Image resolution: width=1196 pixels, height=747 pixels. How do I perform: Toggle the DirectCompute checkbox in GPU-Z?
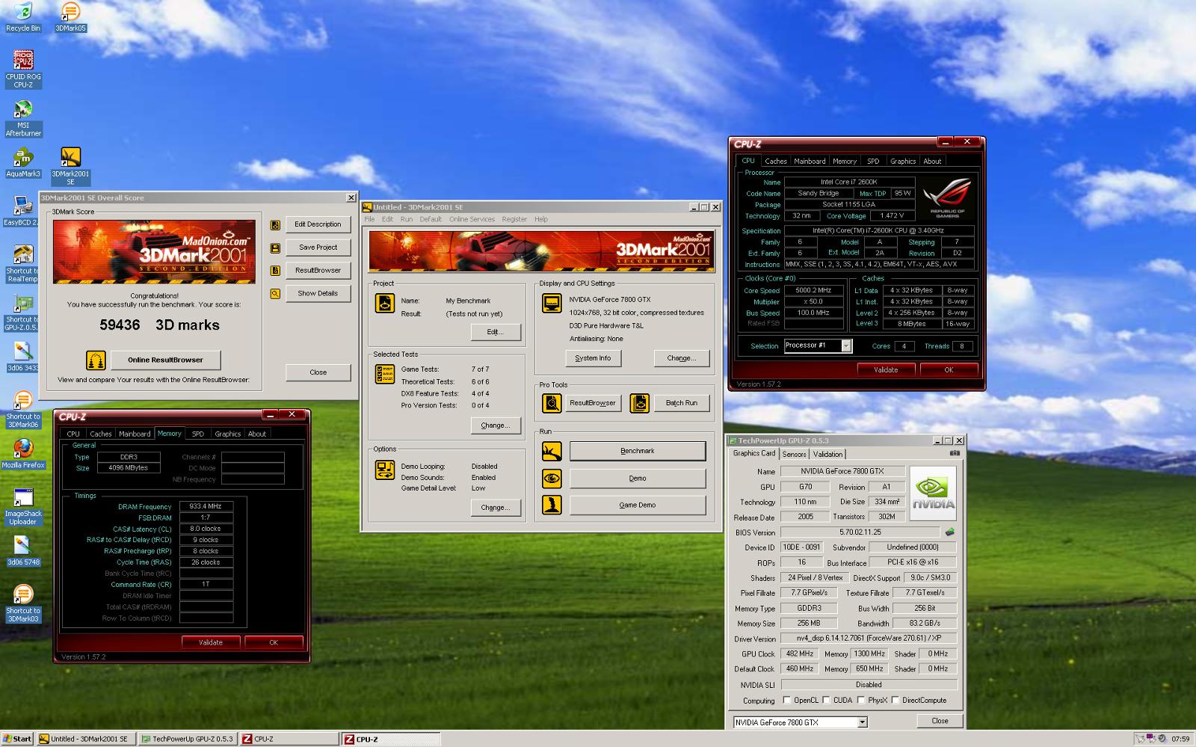[x=895, y=701]
